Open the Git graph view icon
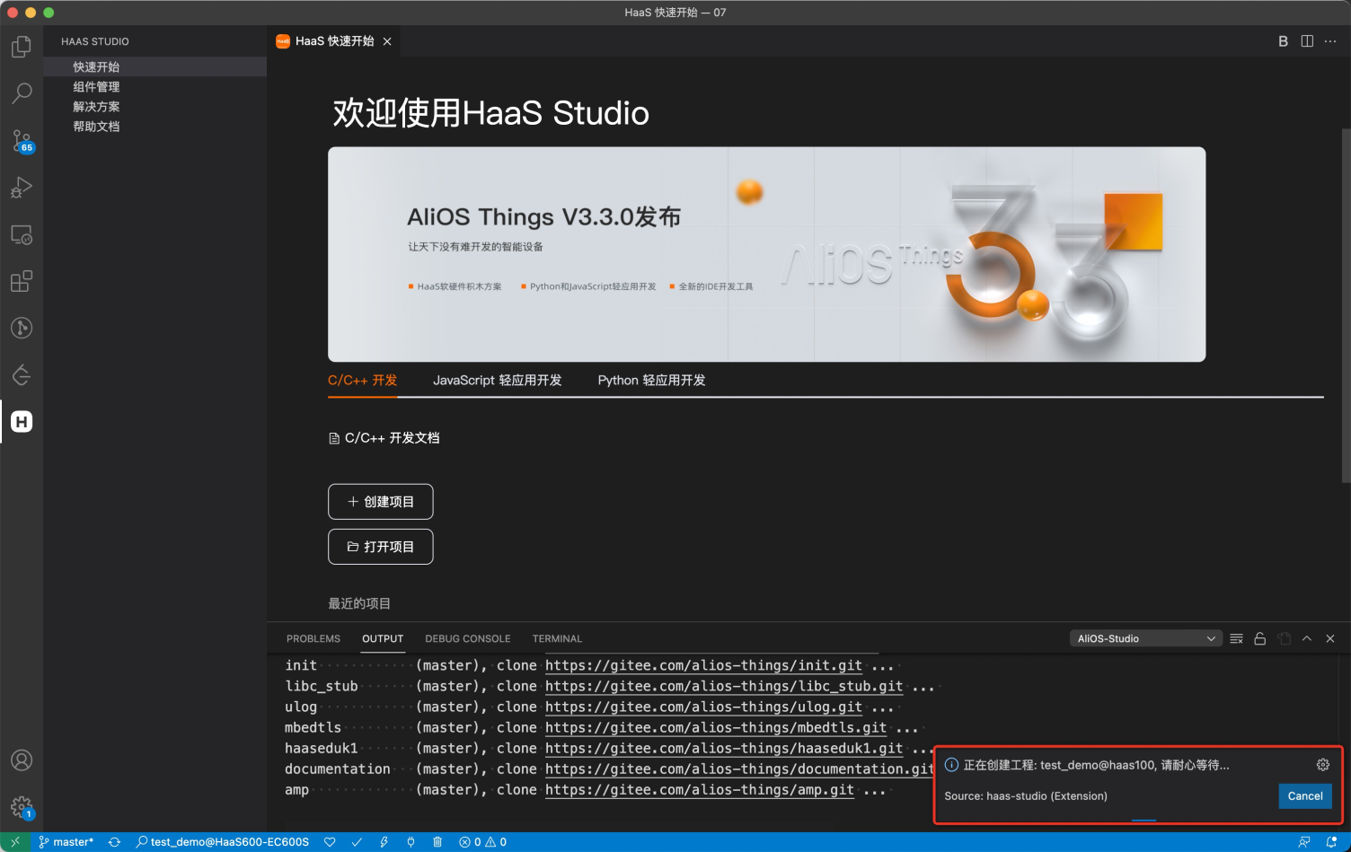This screenshot has width=1351, height=852. (22, 328)
